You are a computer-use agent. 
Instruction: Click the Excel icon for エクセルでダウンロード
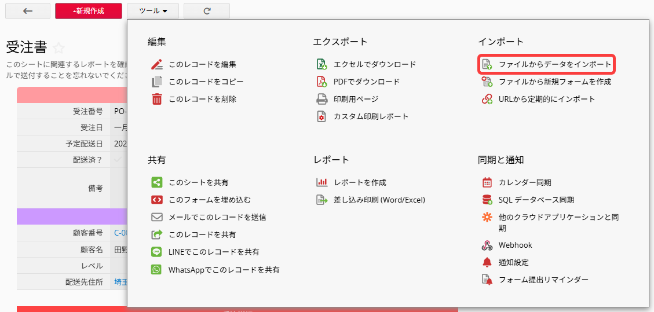[321, 64]
